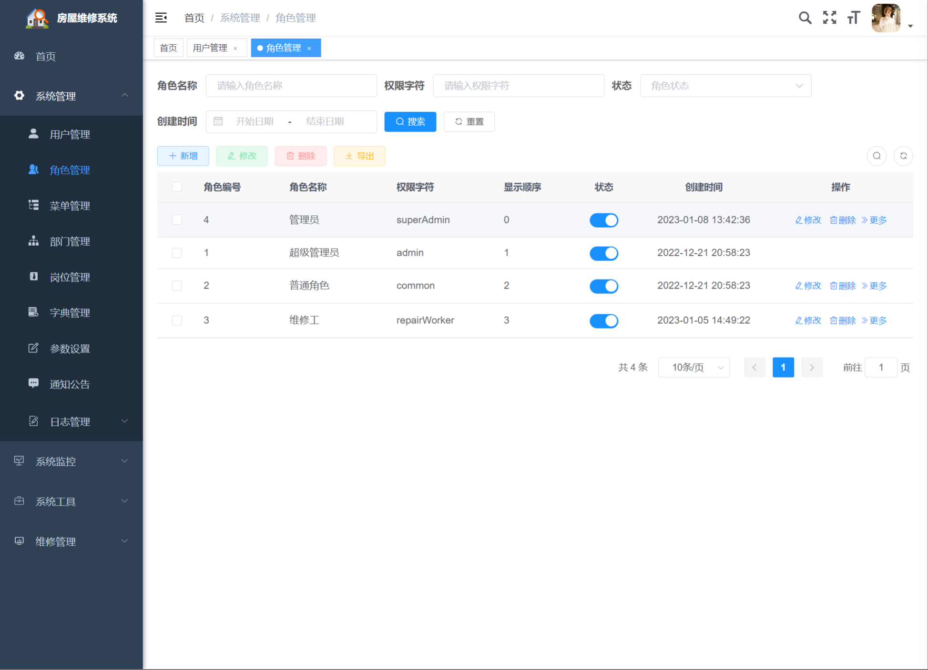
Task: Open the font size setting icon
Action: pos(853,18)
